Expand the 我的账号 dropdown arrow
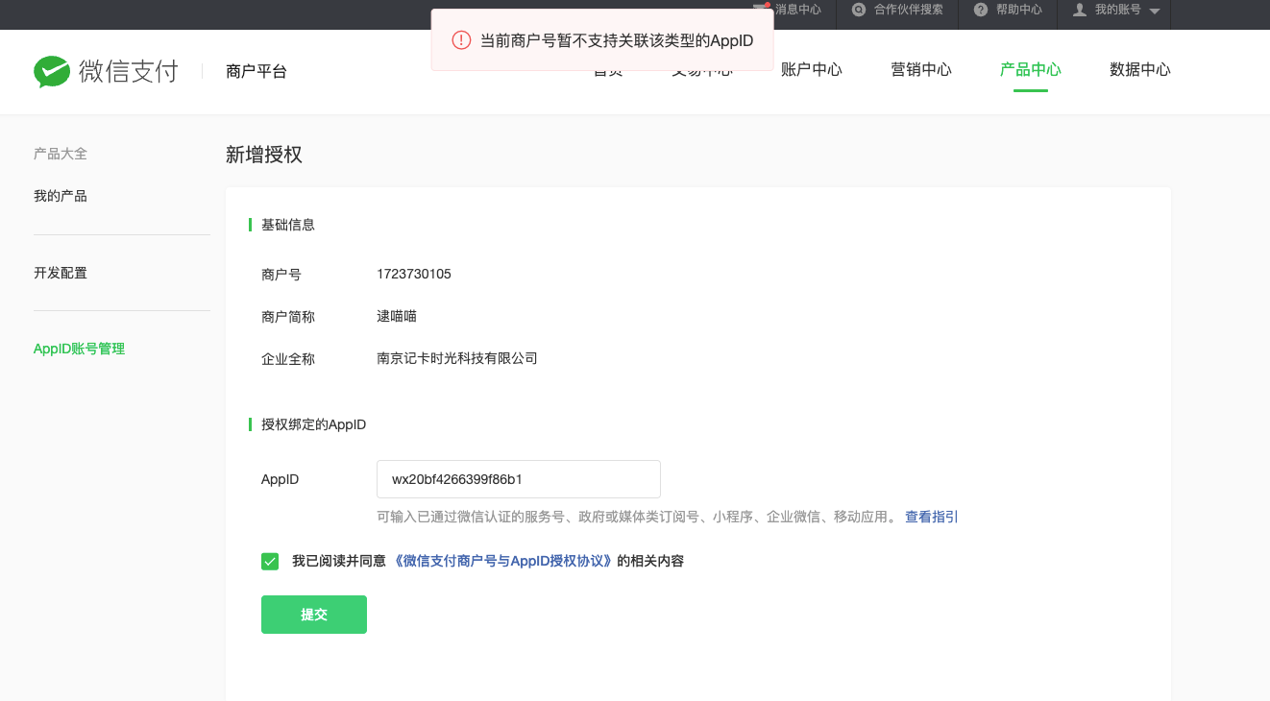 coord(1155,12)
